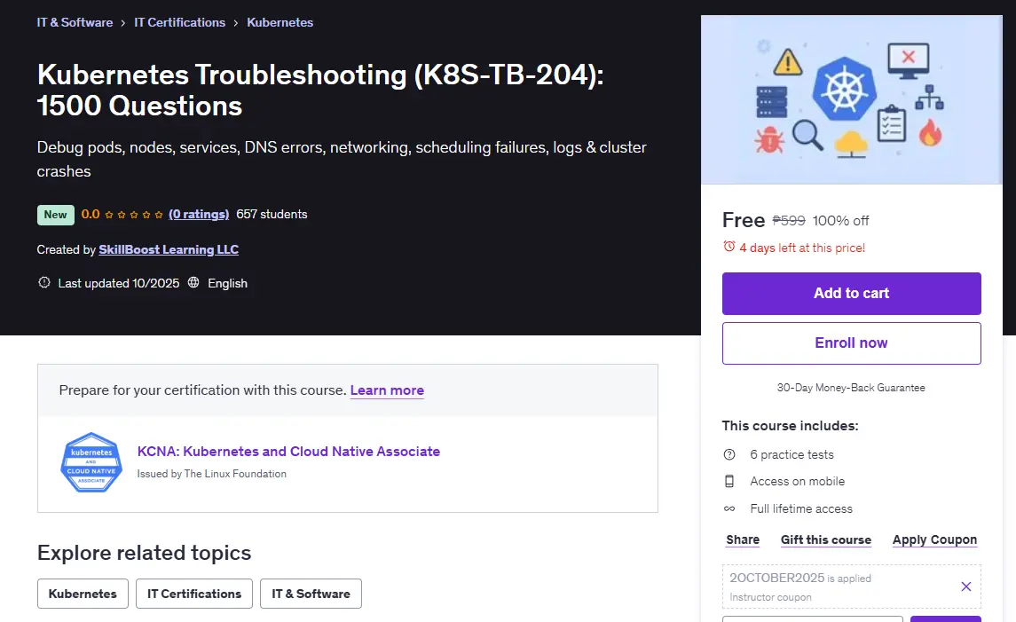This screenshot has height=622, width=1016.
Task: Open the IT & Software breadcrumb
Action: coord(75,23)
